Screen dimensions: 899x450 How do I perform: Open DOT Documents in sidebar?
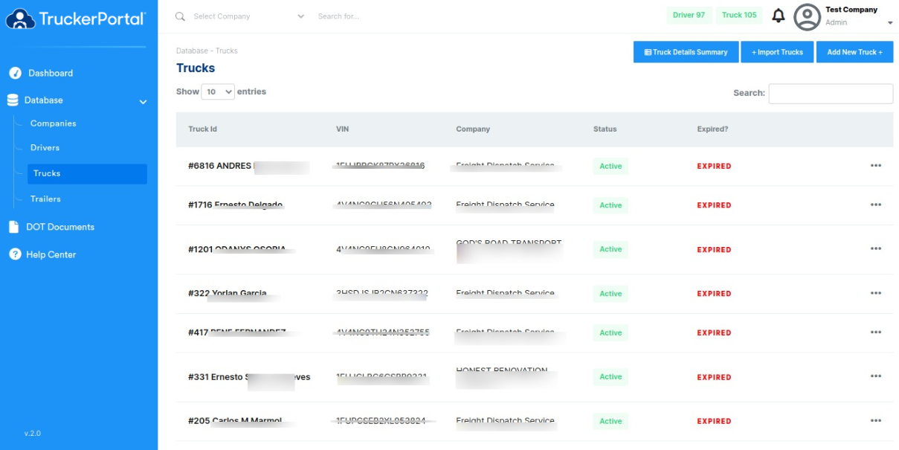click(59, 227)
